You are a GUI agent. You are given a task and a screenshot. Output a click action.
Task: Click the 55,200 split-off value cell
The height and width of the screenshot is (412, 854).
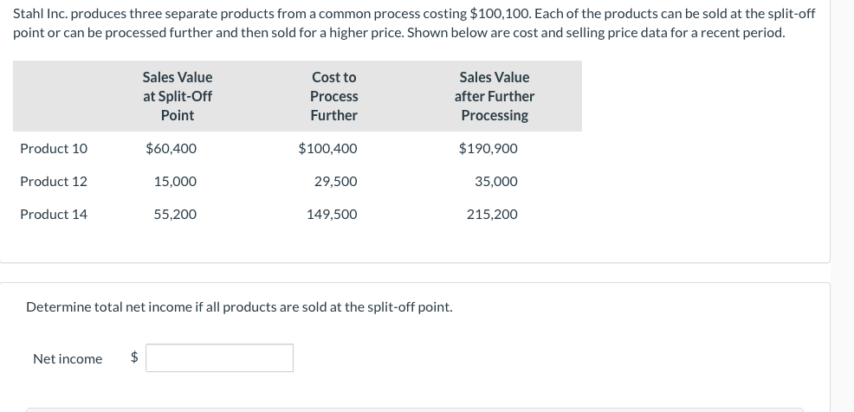(x=175, y=214)
